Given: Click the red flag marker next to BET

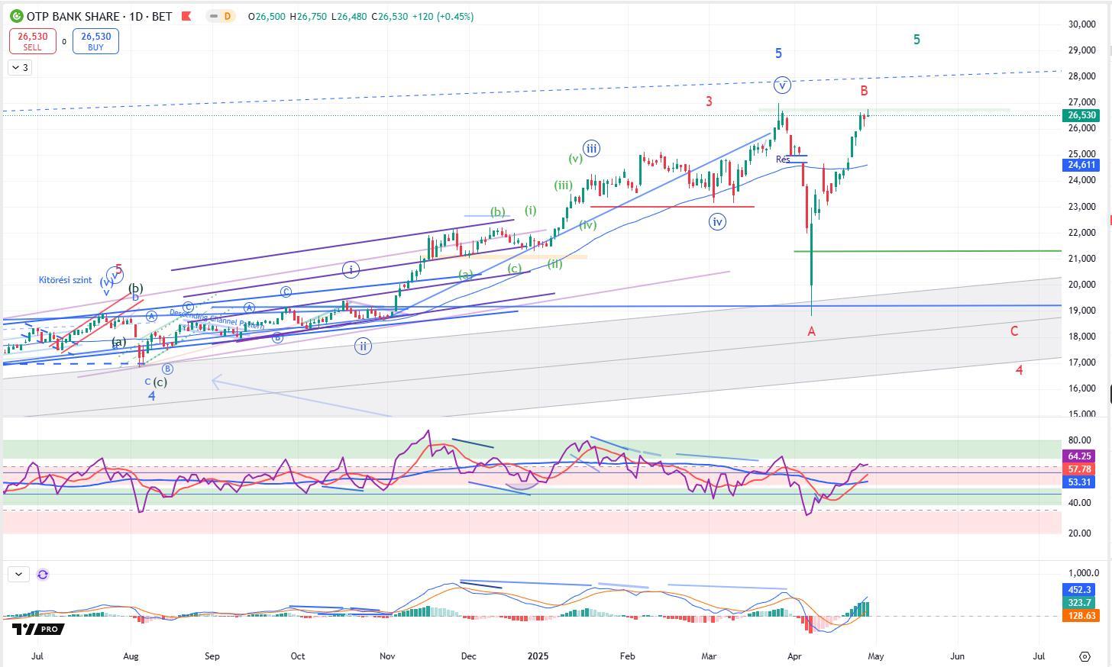Looking at the screenshot, I should (185, 16).
